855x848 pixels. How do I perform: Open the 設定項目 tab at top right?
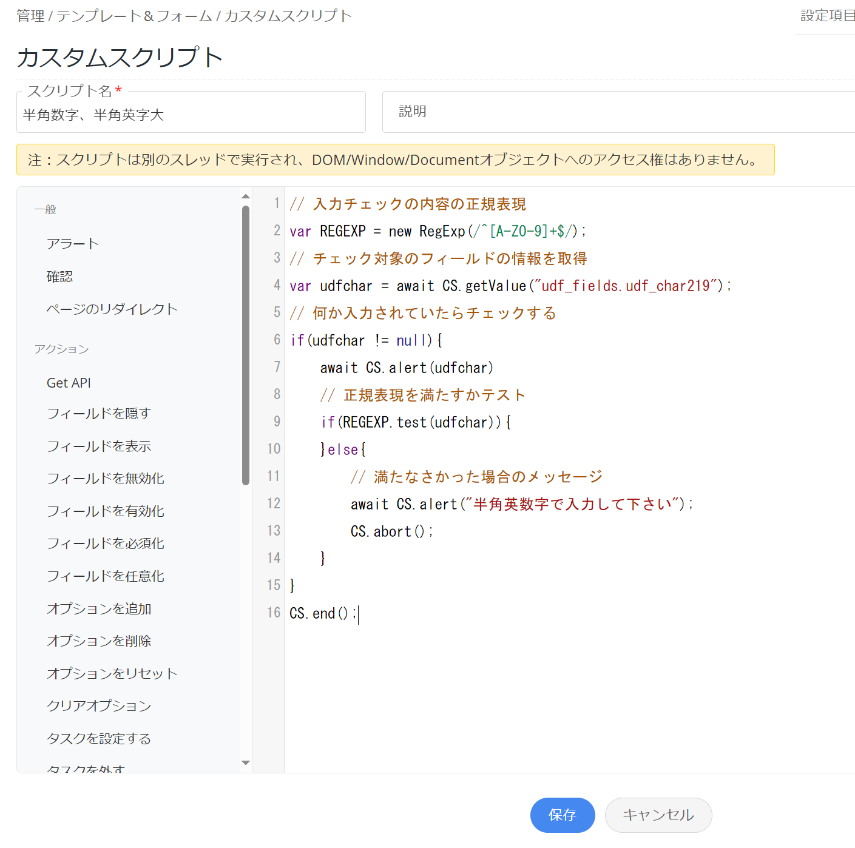pyautogui.click(x=827, y=16)
